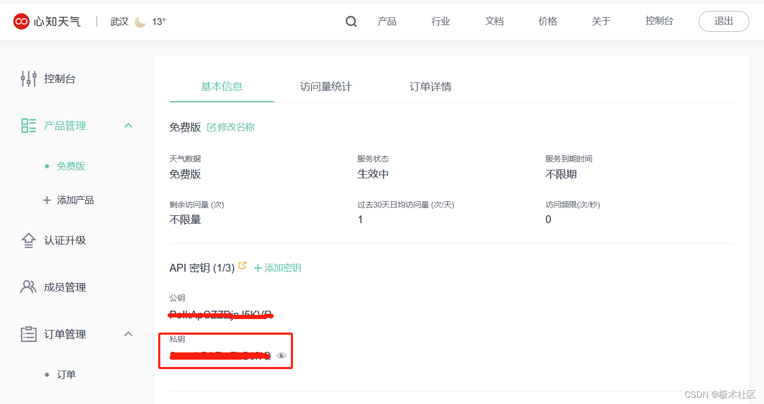764x404 pixels.
Task: Click the 不限量 remaining visits value
Action: coord(185,219)
